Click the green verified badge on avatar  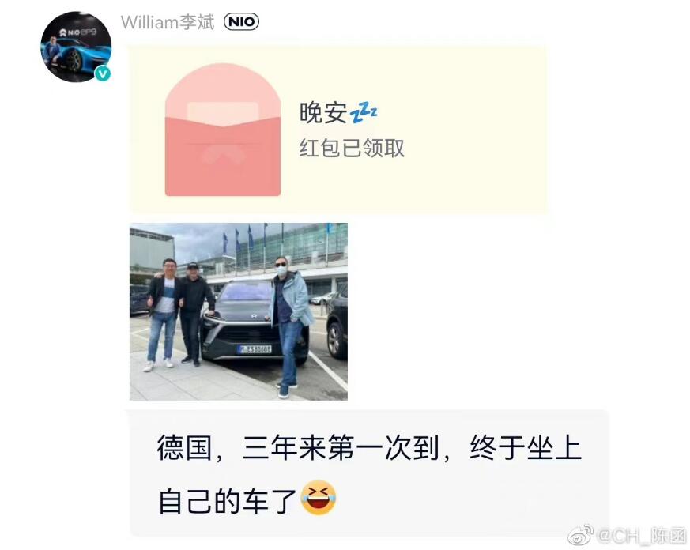(x=103, y=73)
